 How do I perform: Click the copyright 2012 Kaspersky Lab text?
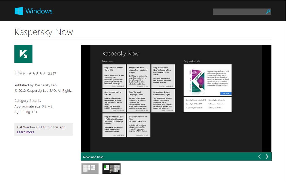43,91
